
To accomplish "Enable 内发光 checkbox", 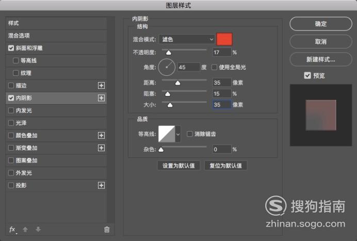I will pyautogui.click(x=11, y=110).
